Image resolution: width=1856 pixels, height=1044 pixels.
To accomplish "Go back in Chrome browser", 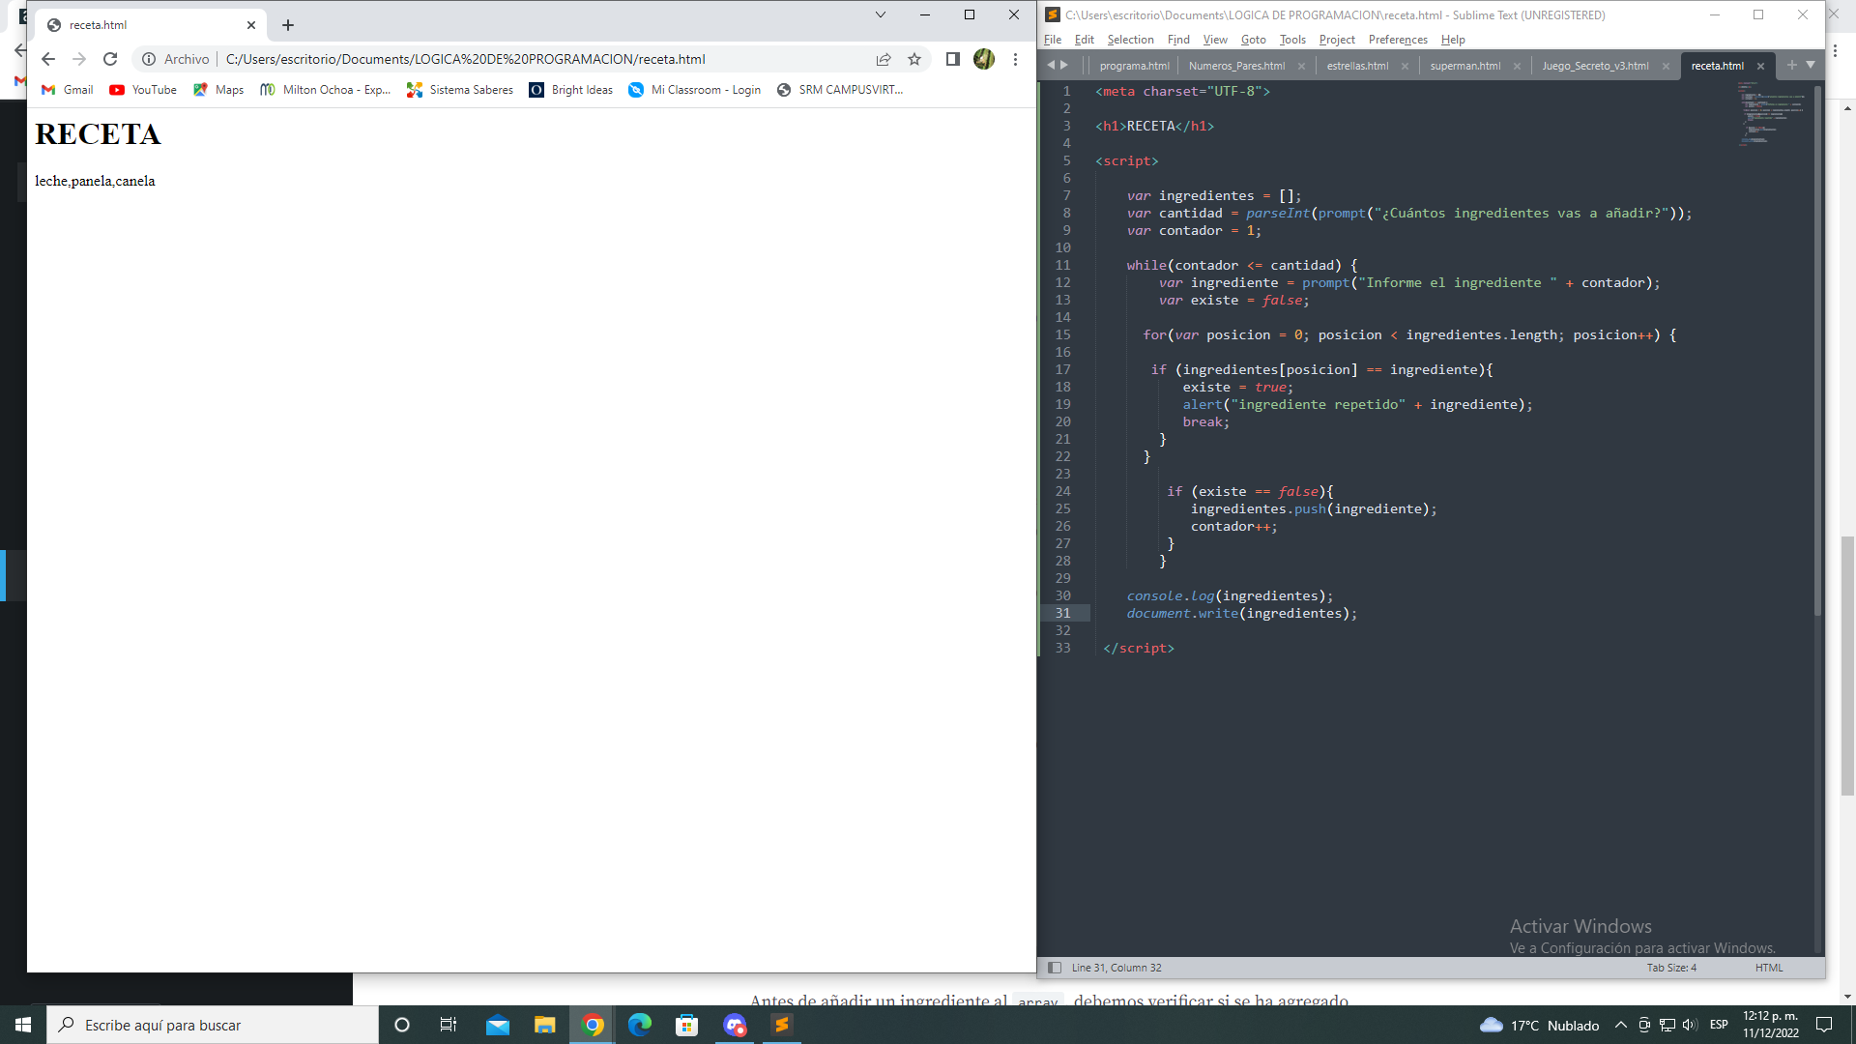I will tap(48, 59).
